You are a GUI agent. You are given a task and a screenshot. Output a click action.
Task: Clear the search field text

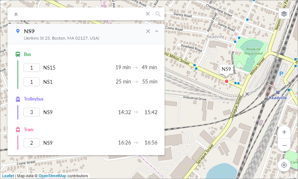click(x=148, y=14)
